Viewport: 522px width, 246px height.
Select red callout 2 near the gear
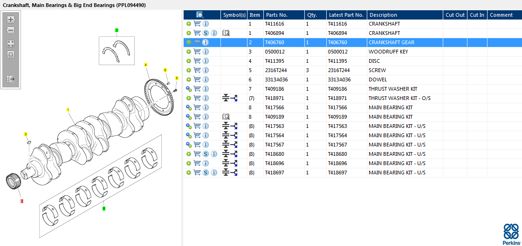click(22, 201)
